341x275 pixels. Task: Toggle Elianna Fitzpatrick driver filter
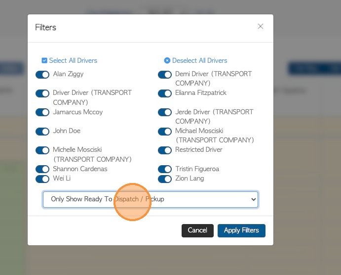tap(165, 93)
